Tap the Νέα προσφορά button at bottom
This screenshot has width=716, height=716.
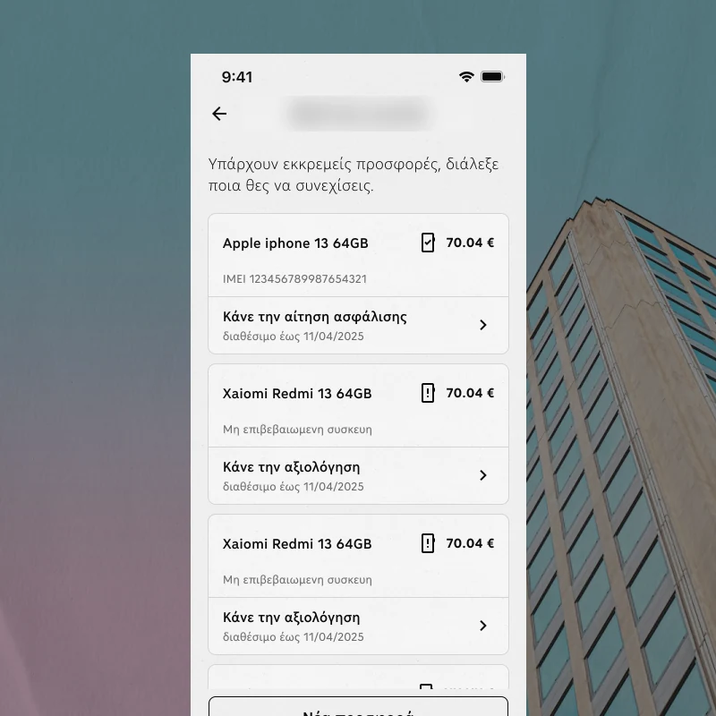point(359,706)
